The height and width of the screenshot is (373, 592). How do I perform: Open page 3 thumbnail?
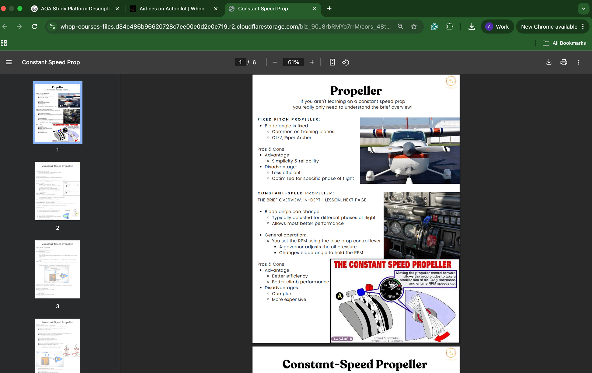tap(57, 269)
